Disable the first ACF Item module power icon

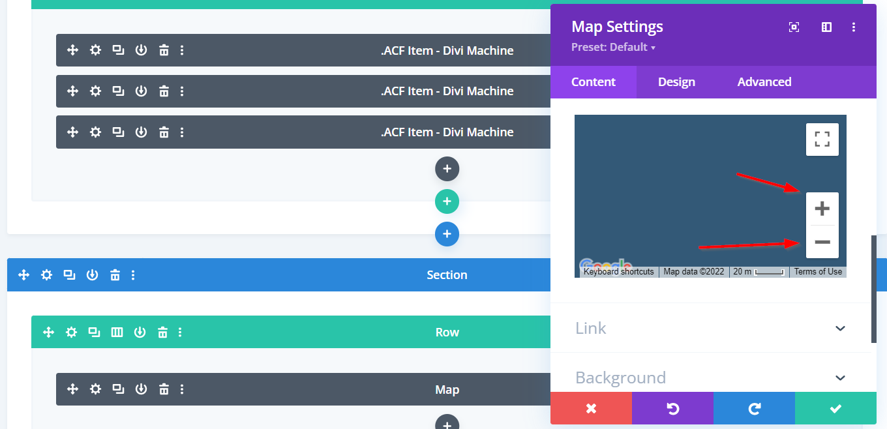pos(141,50)
